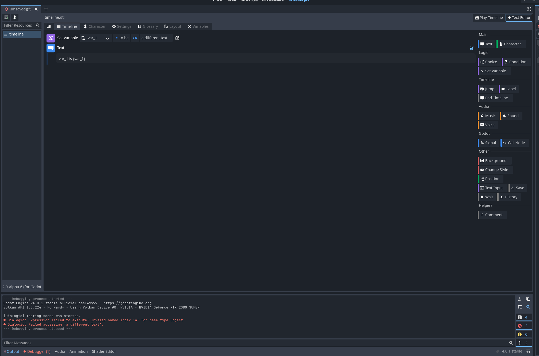Click the search messages magnifier icon
Image resolution: width=539 pixels, height=356 pixels.
pyautogui.click(x=528, y=307)
